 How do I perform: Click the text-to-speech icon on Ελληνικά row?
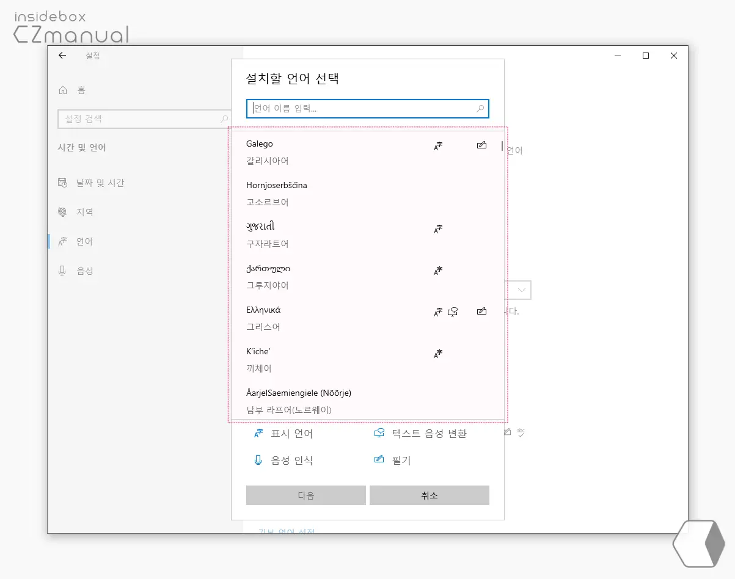453,312
